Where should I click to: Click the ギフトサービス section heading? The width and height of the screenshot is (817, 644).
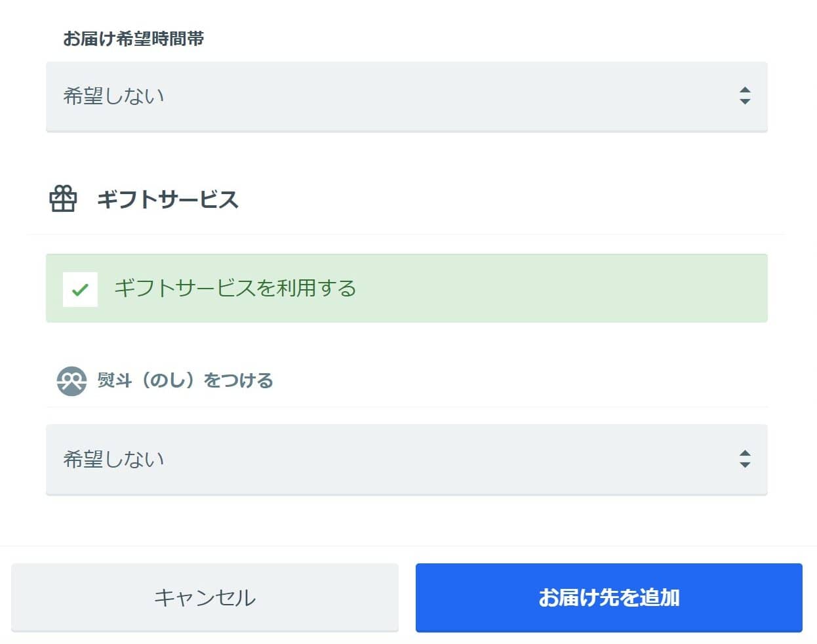click(x=168, y=199)
